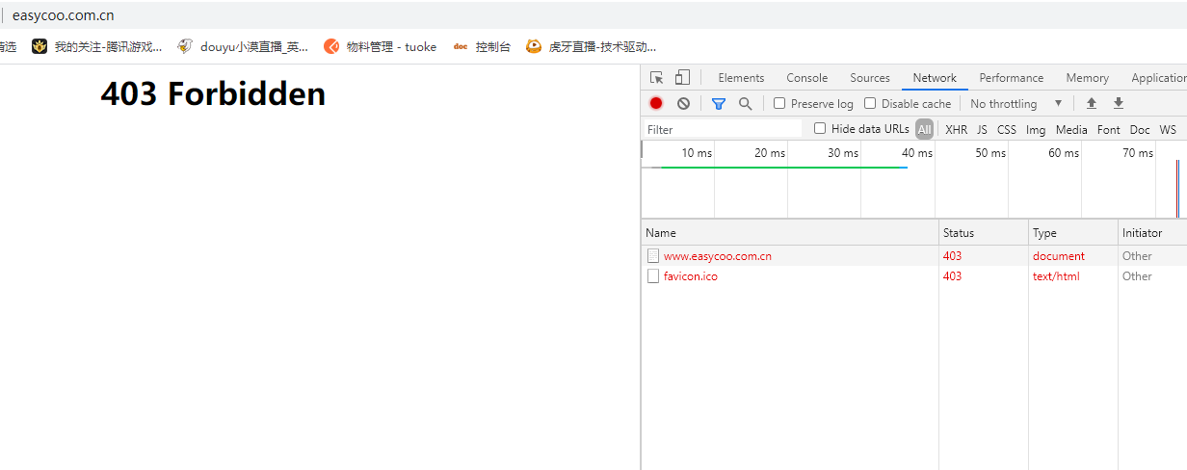
Task: Open network search with magnifier icon
Action: point(745,103)
